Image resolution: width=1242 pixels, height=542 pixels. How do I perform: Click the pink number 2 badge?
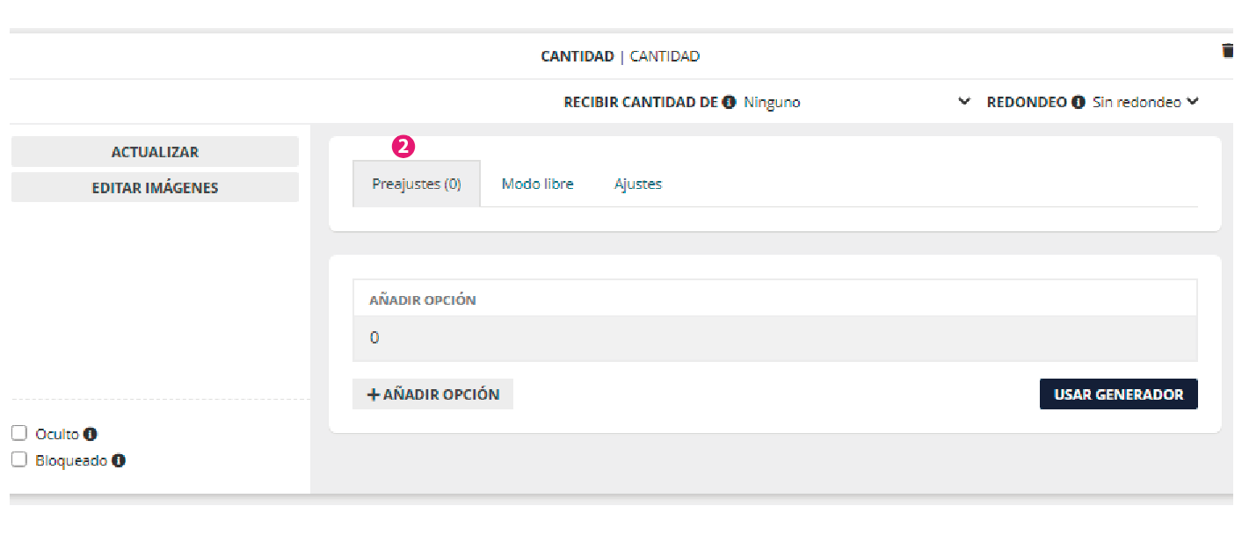(403, 148)
